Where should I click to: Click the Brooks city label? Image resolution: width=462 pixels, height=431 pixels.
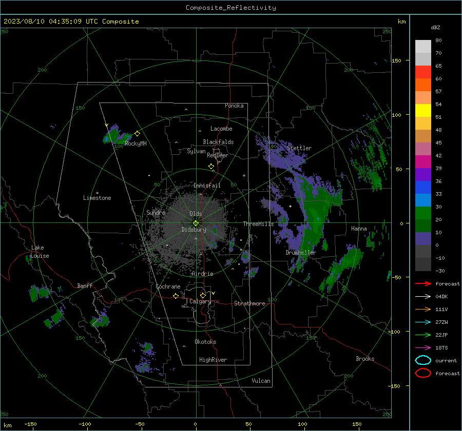click(x=365, y=359)
